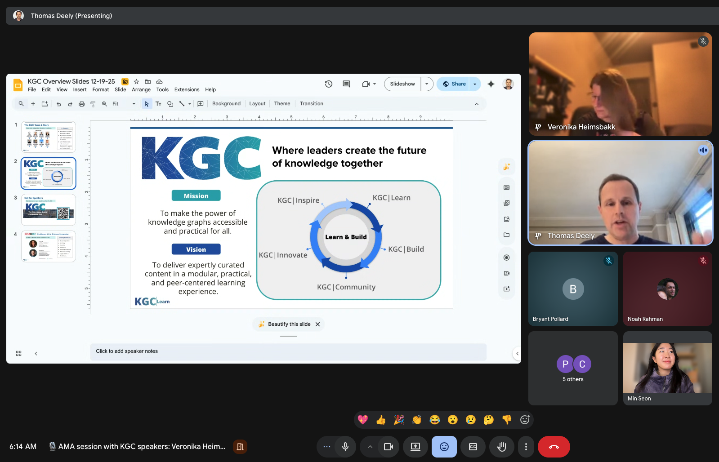This screenshot has height=462, width=719.
Task: Open the zoom Fit dropdown
Action: pyautogui.click(x=124, y=104)
